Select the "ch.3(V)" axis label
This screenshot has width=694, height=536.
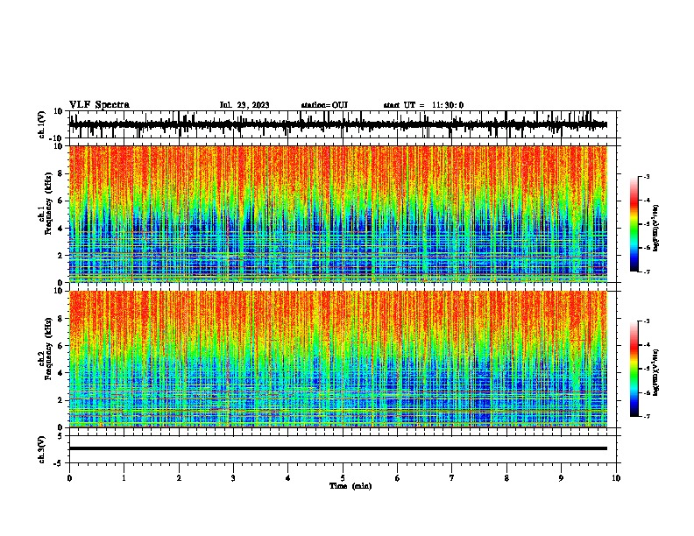42,449
